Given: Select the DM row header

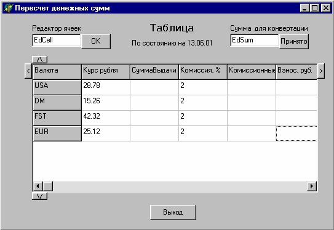Looking at the screenshot, I should pos(57,103).
